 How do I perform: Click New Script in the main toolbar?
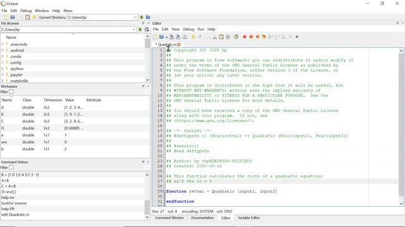[x=6, y=17]
